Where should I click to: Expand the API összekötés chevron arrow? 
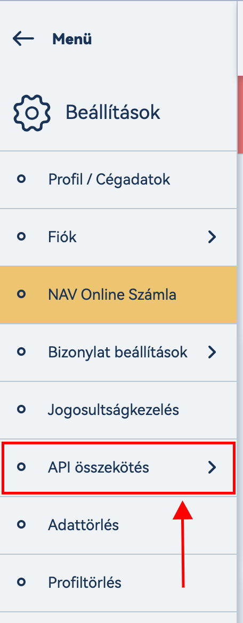tap(212, 468)
